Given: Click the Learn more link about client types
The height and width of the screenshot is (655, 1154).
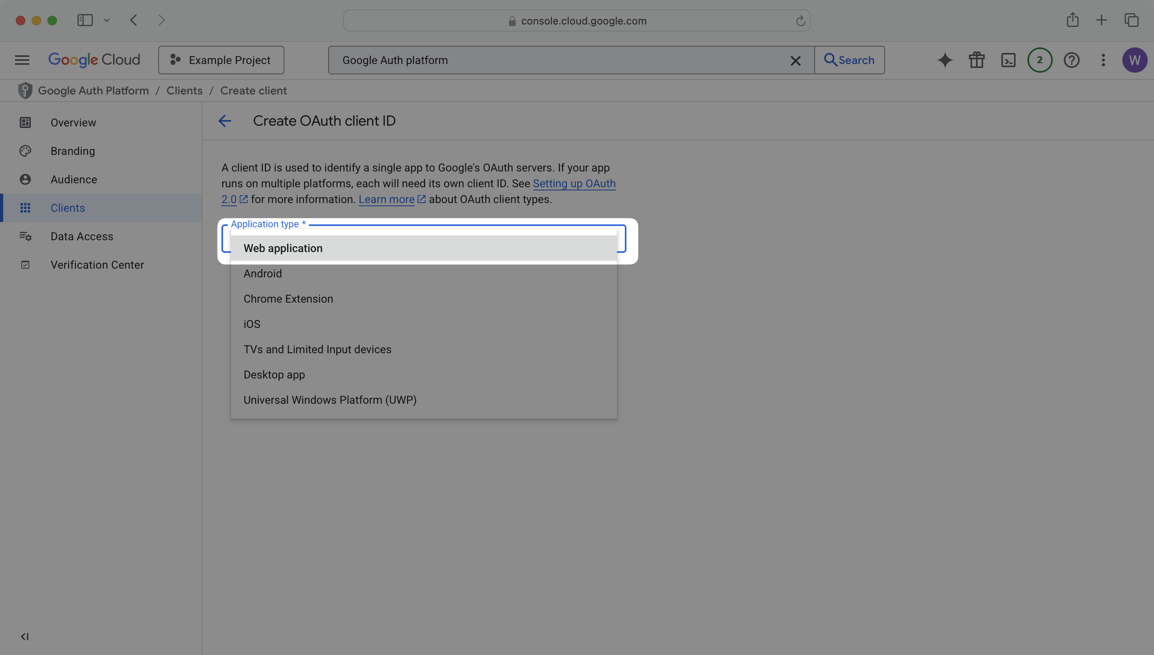Looking at the screenshot, I should (x=386, y=199).
